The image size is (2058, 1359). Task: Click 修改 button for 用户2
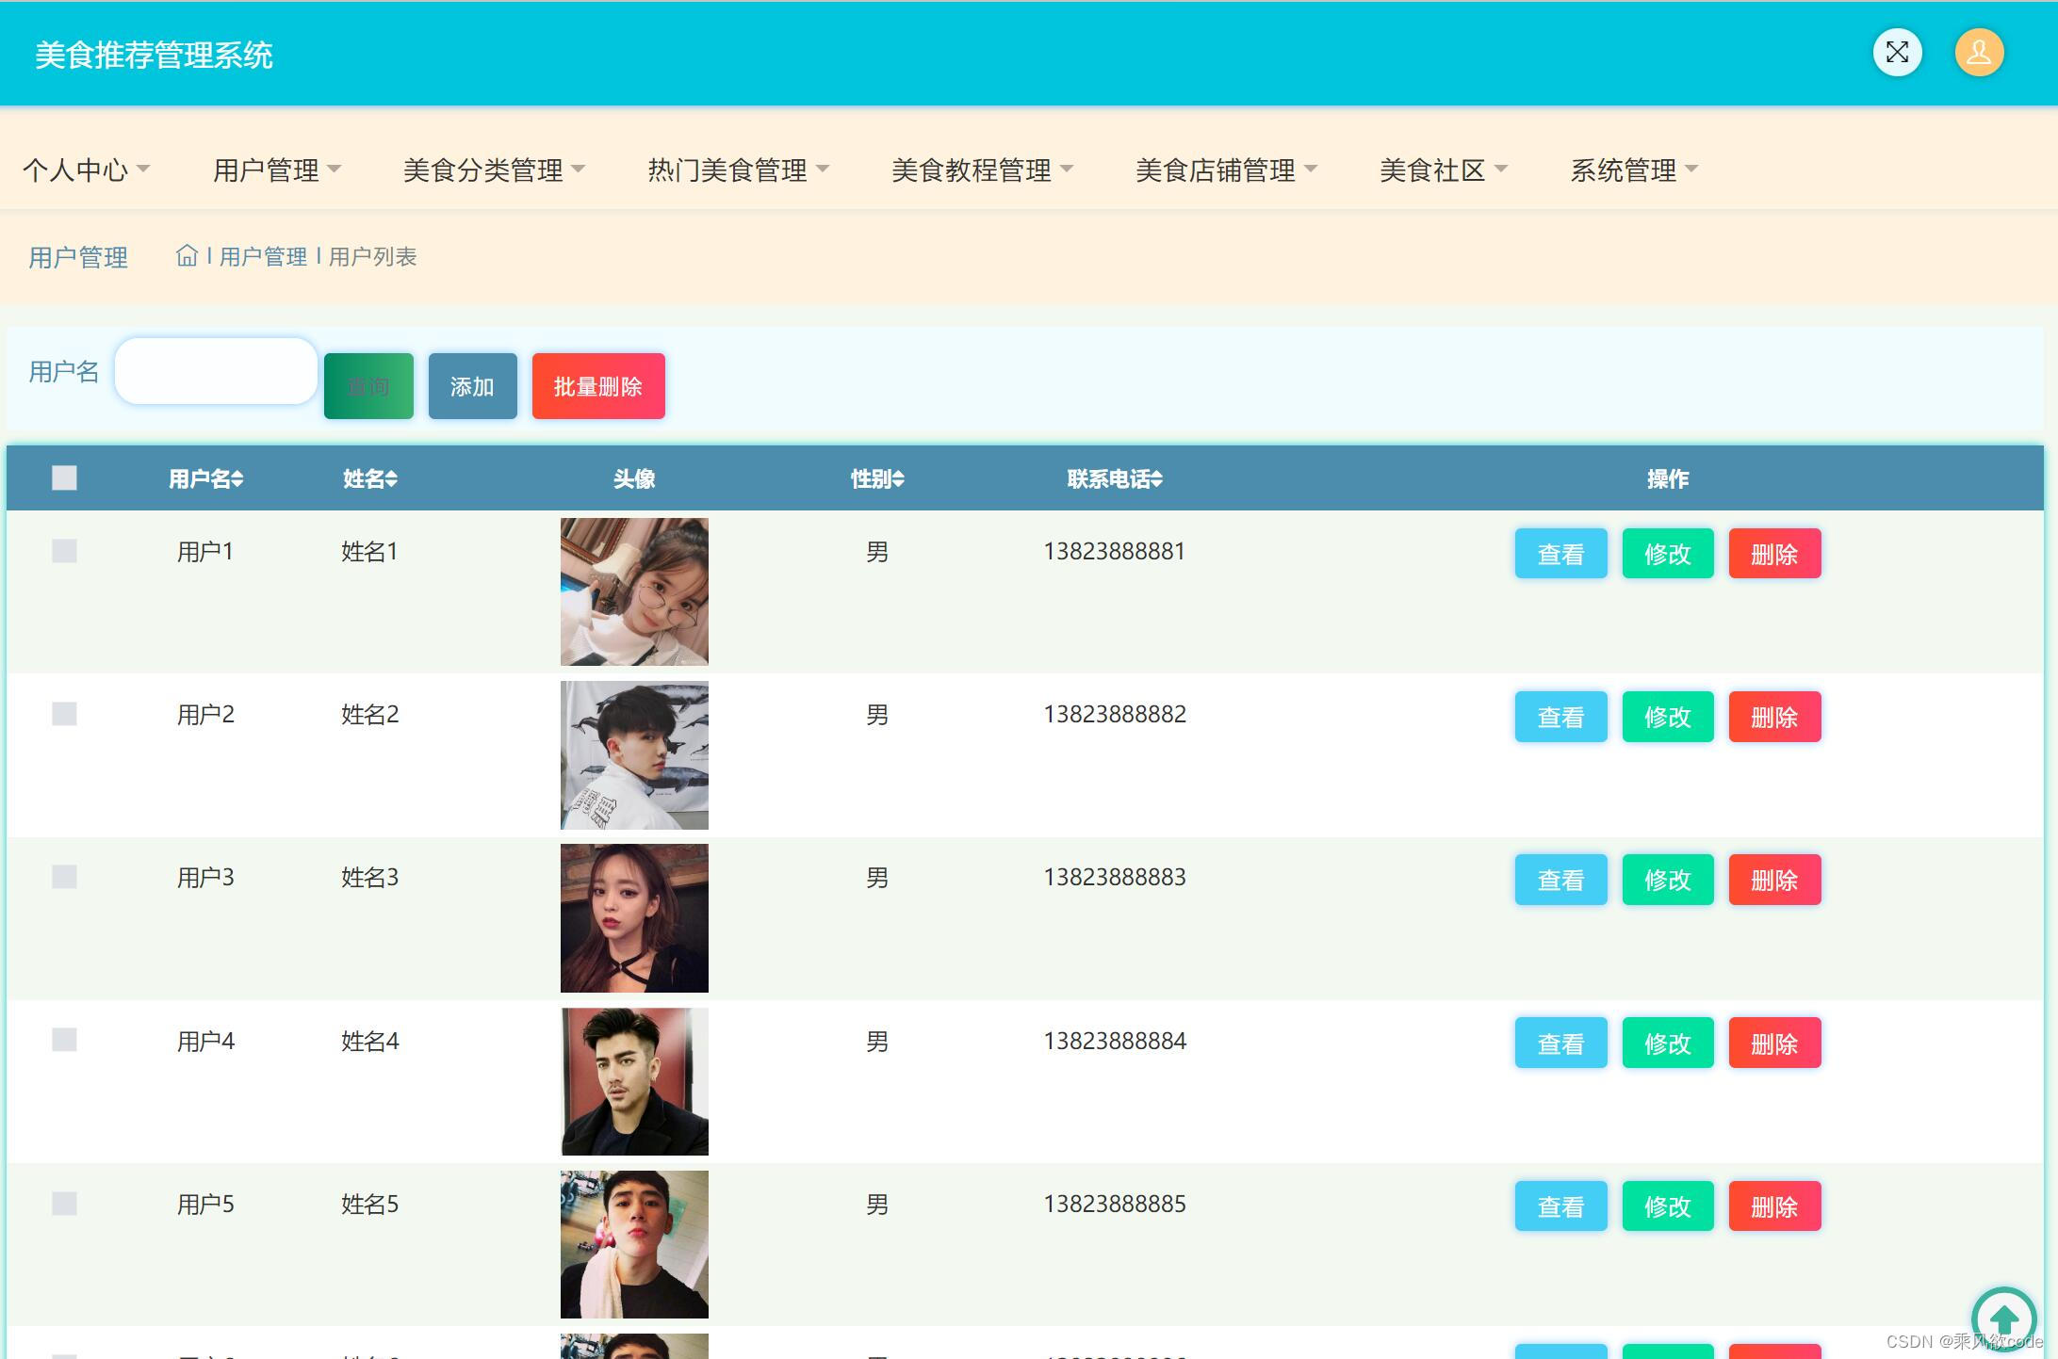tap(1667, 717)
